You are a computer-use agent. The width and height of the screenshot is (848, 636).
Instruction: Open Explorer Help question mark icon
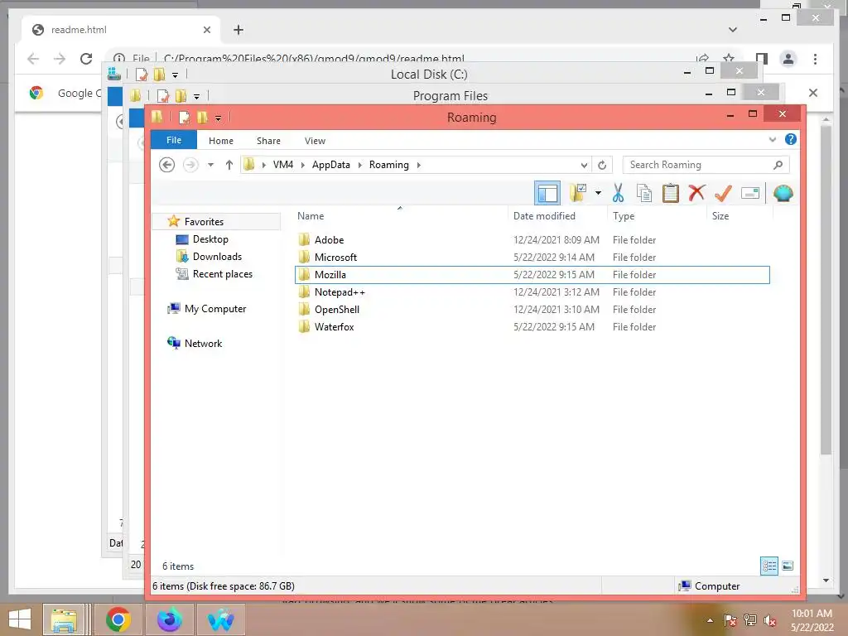tap(790, 139)
